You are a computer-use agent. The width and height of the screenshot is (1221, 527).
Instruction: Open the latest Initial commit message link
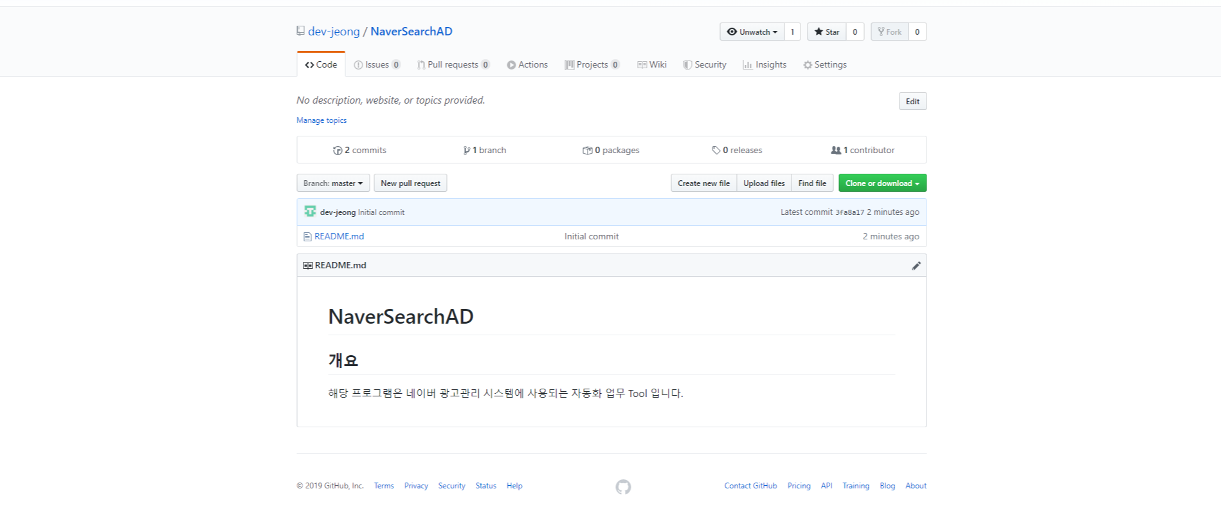[x=381, y=212]
